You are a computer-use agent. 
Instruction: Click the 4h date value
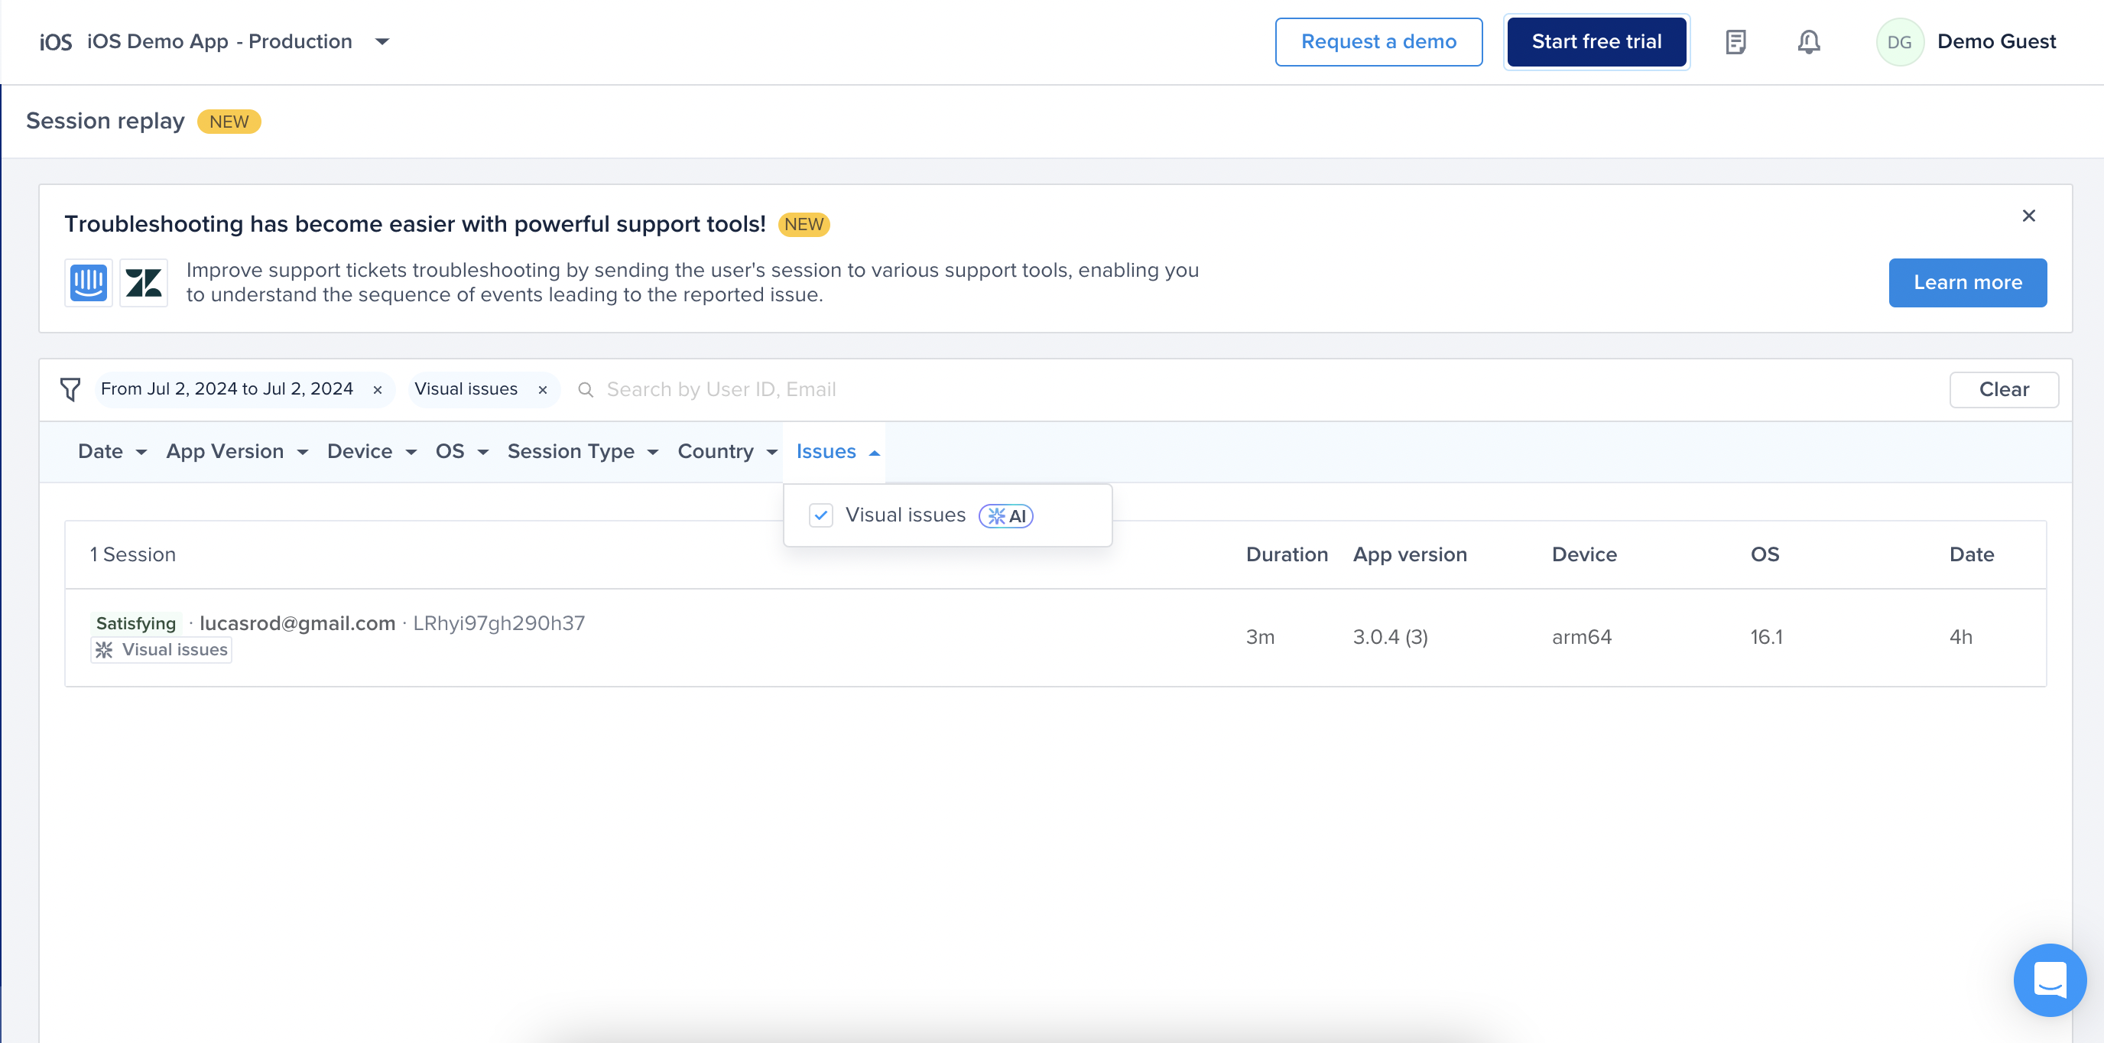(1960, 637)
